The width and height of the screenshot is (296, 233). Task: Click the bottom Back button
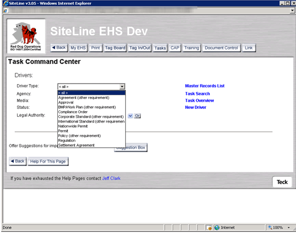(18, 162)
